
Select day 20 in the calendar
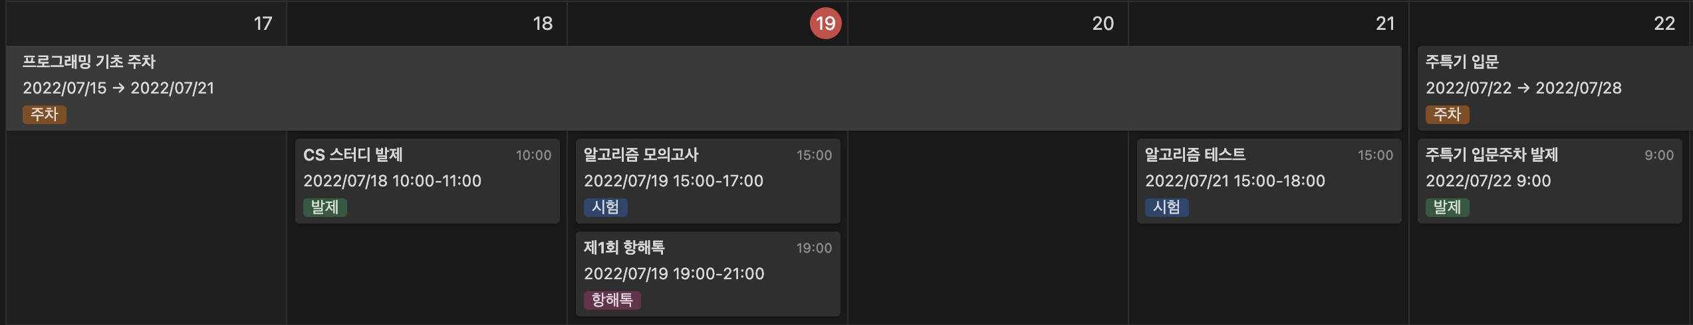(x=1103, y=24)
